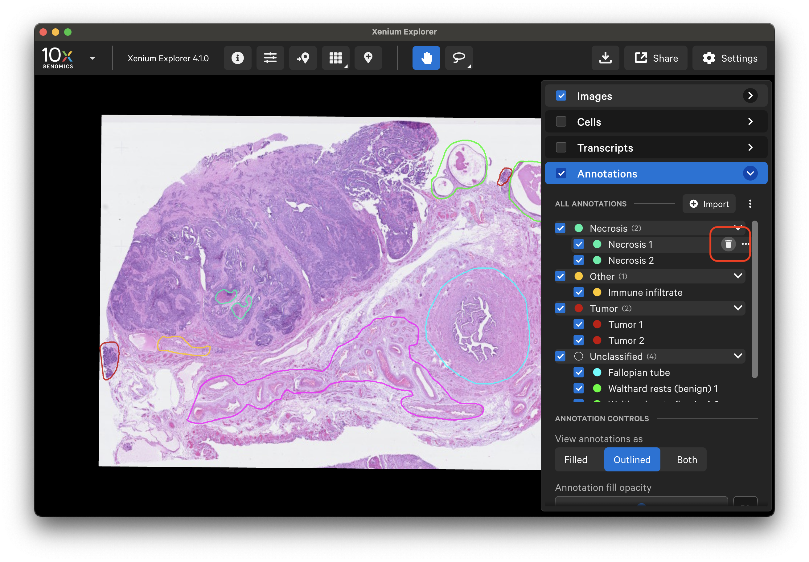The height and width of the screenshot is (562, 809).
Task: Click the Fallopian tube cyan color swatch
Action: 597,372
